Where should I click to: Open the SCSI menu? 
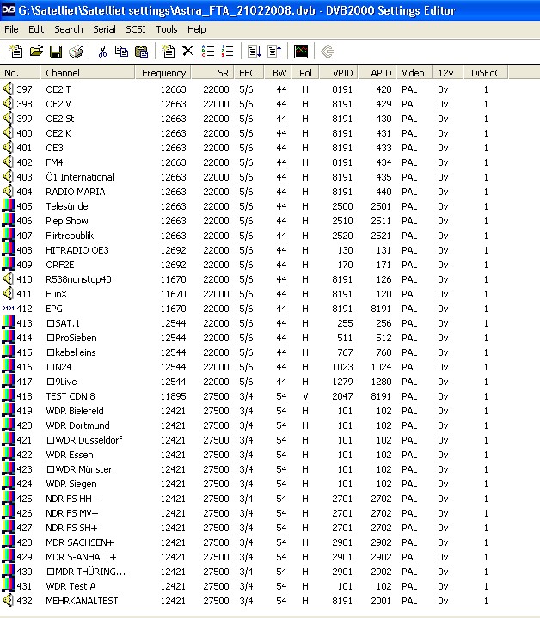click(x=136, y=29)
